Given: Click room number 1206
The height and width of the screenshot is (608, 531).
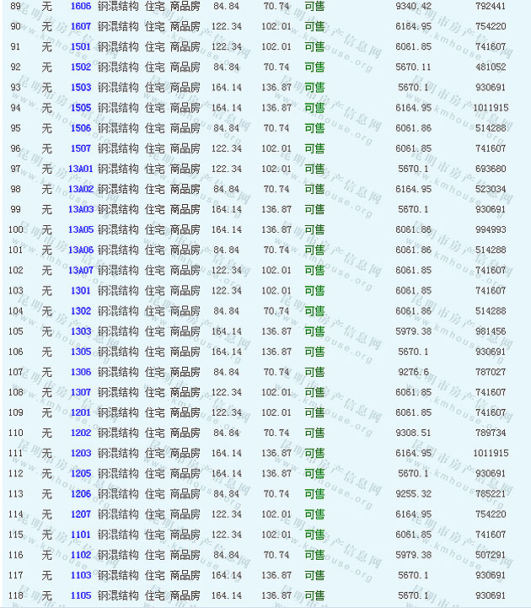Looking at the screenshot, I should [x=81, y=493].
